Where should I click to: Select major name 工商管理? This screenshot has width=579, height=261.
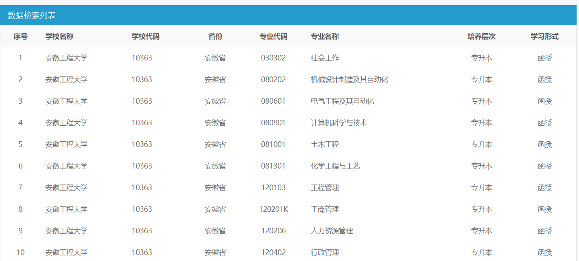click(325, 209)
